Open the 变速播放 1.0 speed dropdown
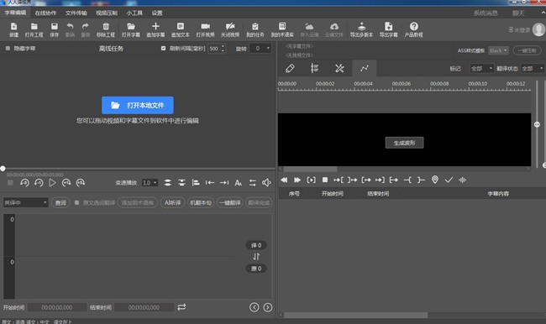546x324 pixels. (x=150, y=183)
